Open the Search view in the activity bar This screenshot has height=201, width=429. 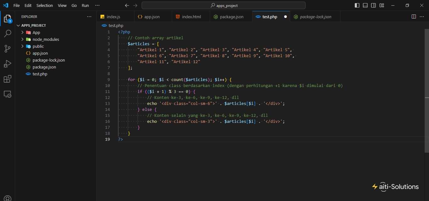pos(7,33)
